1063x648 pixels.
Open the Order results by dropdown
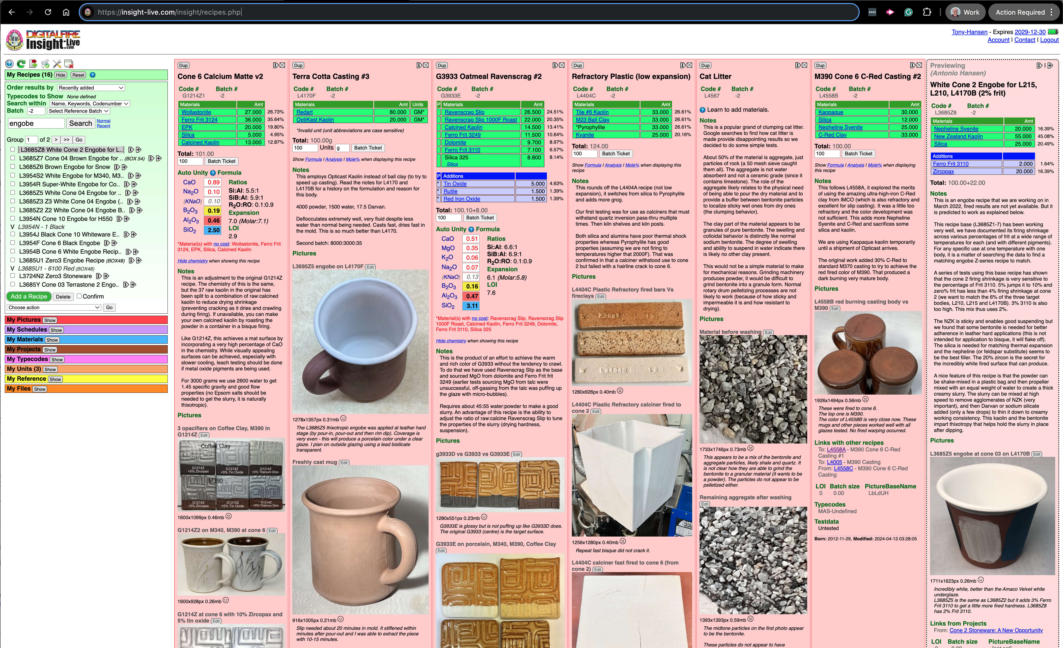pos(91,87)
